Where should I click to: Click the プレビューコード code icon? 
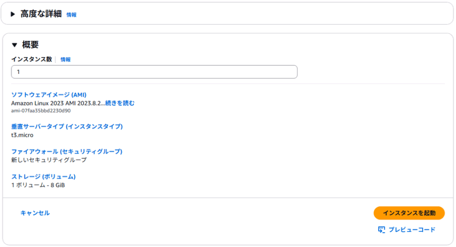tap(381, 230)
